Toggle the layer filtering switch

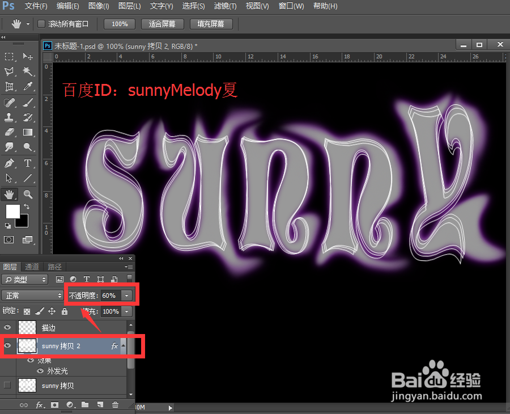pos(129,278)
